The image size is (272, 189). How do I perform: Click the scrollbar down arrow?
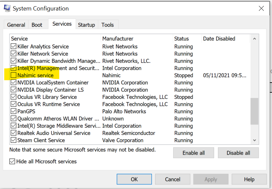254,140
